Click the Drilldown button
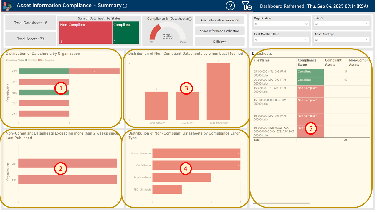This screenshot has height=212, width=377. point(220,42)
